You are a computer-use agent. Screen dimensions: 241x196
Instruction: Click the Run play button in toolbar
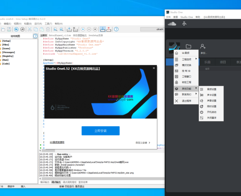[x=83, y=29]
